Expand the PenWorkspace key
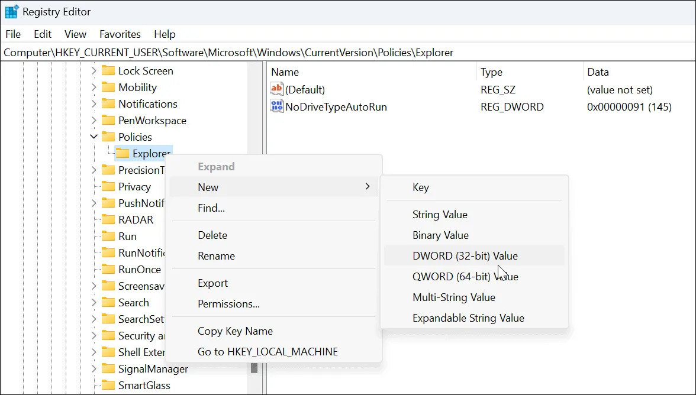The width and height of the screenshot is (696, 395). 94,121
